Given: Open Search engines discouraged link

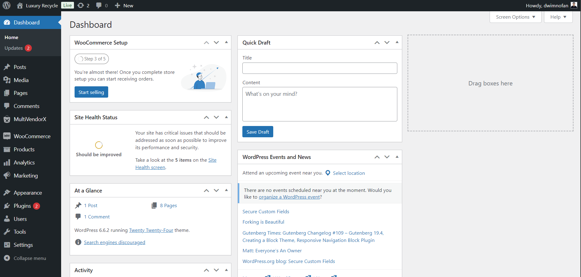Looking at the screenshot, I should [115, 243].
